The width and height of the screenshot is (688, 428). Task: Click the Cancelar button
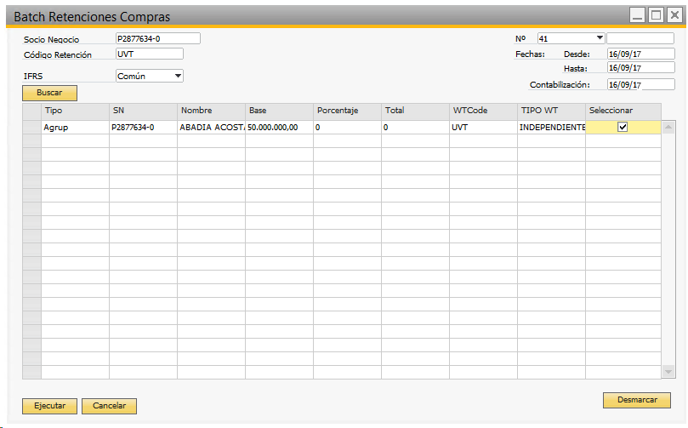[x=109, y=406]
